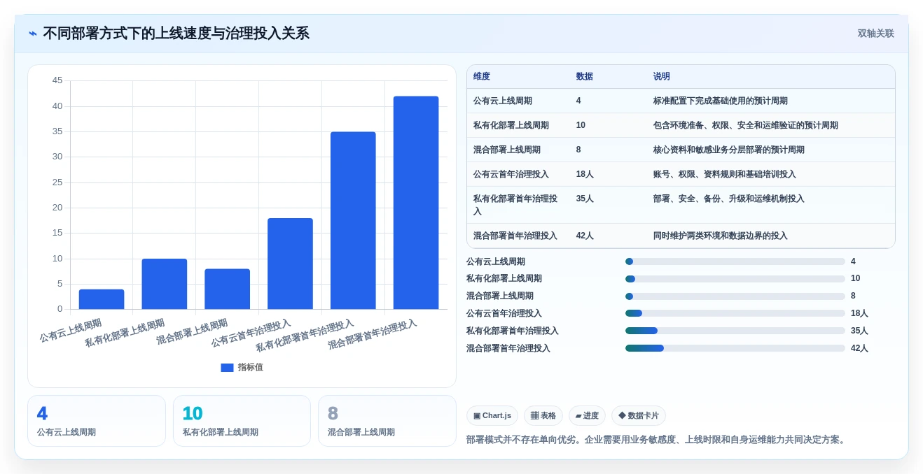The height and width of the screenshot is (474, 923).
Task: Click the 公有云首年治理投入 bar in chart
Action: coord(290,264)
